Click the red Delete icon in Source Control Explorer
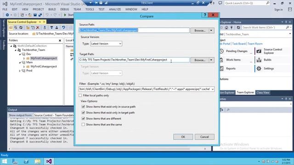The height and width of the screenshot is (165, 294). [38, 27]
